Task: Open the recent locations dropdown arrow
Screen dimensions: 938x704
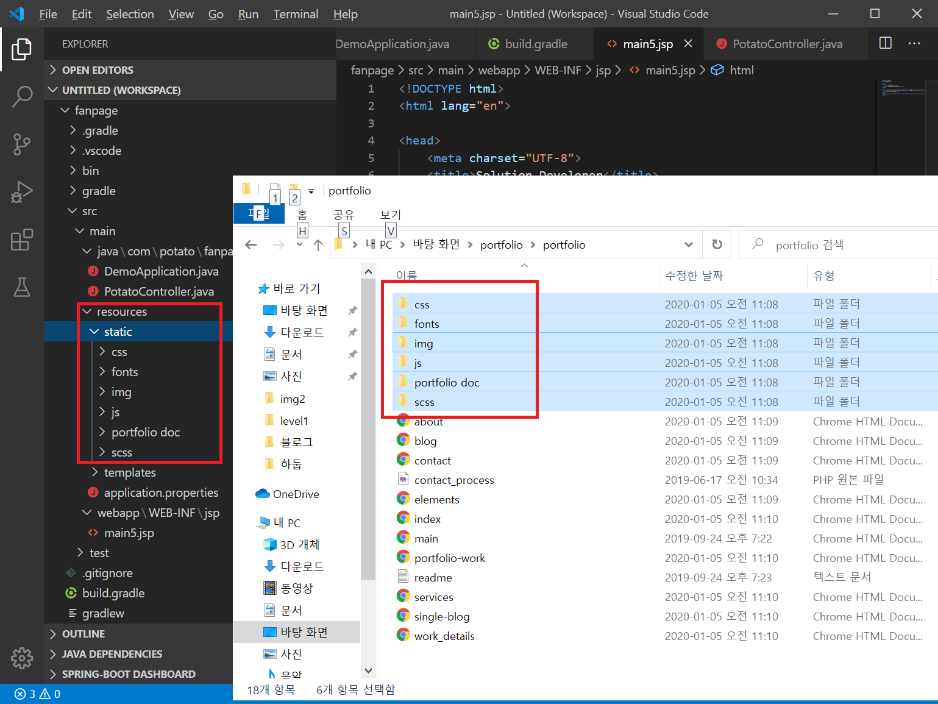Action: click(x=299, y=245)
